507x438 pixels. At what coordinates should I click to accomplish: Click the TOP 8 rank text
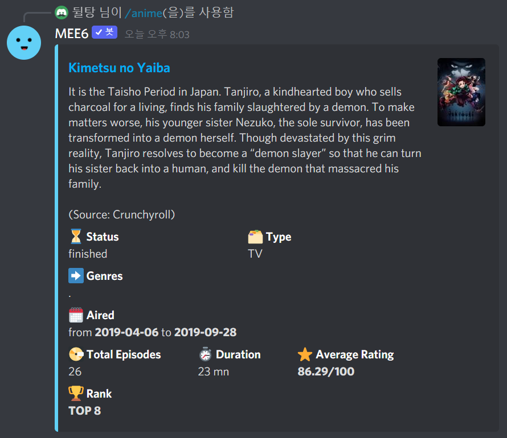[85, 411]
